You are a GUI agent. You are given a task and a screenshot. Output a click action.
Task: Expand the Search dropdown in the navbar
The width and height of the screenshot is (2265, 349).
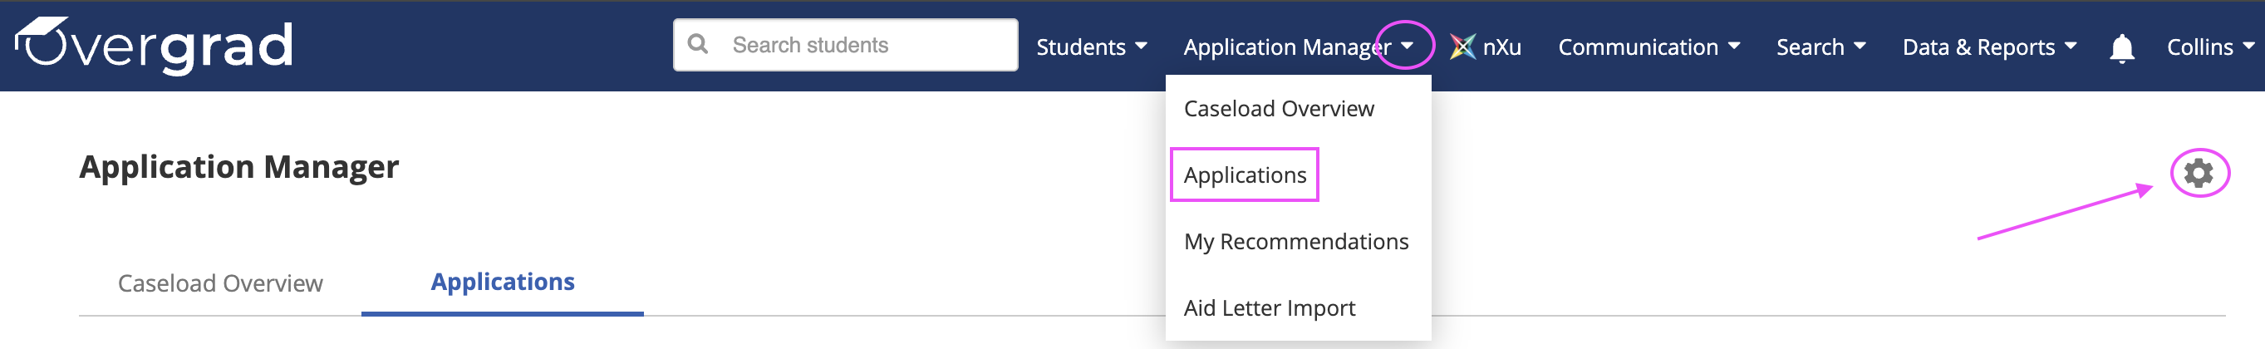tap(1820, 47)
